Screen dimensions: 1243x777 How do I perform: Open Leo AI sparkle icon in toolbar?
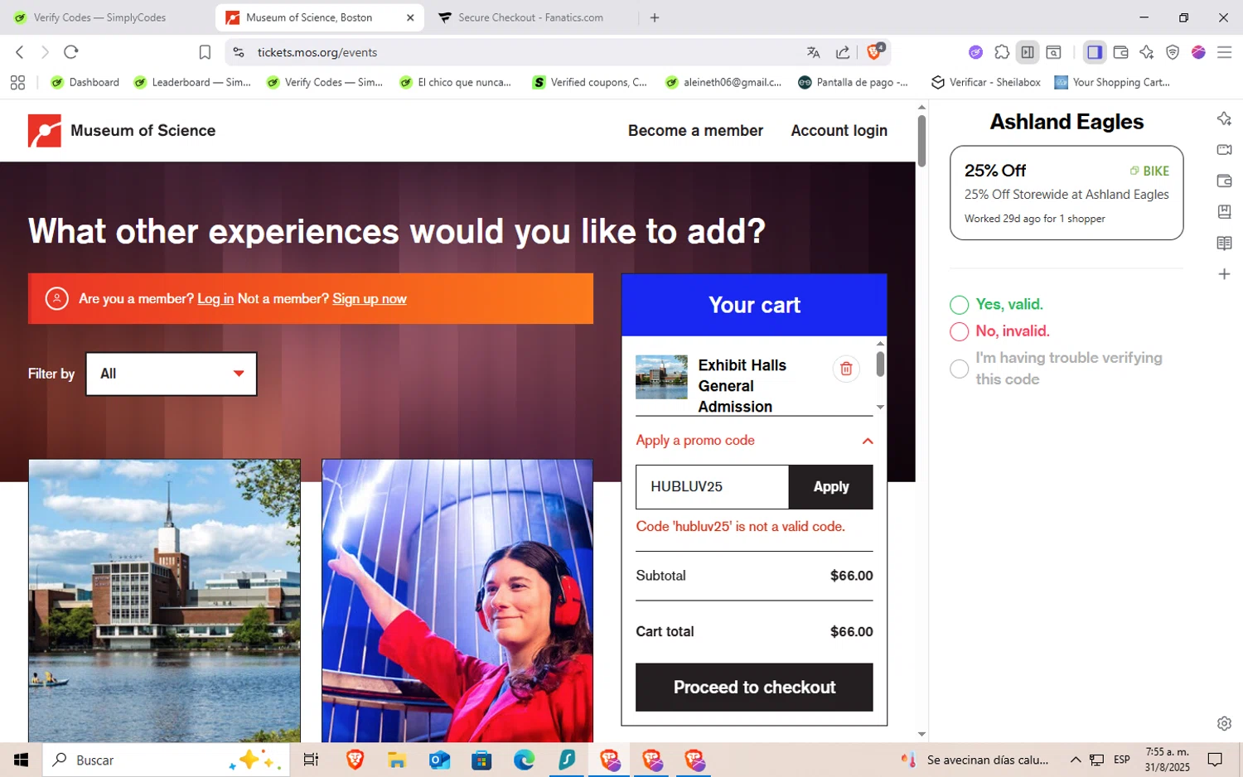pos(1147,52)
